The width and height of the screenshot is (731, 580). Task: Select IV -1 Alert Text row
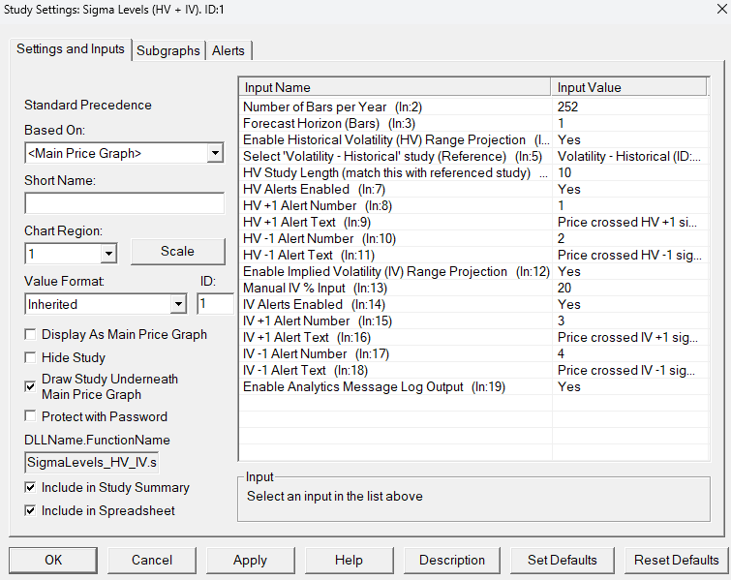474,370
